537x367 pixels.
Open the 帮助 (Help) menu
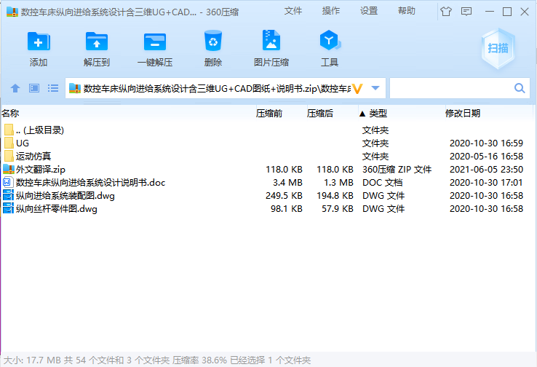pos(407,11)
